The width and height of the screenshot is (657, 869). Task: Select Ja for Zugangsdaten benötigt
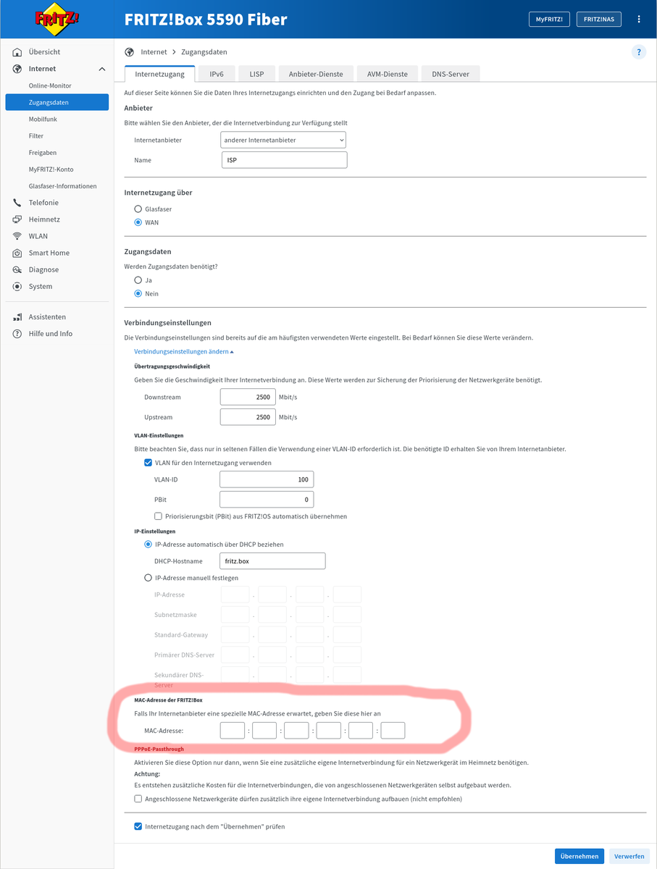tap(138, 280)
